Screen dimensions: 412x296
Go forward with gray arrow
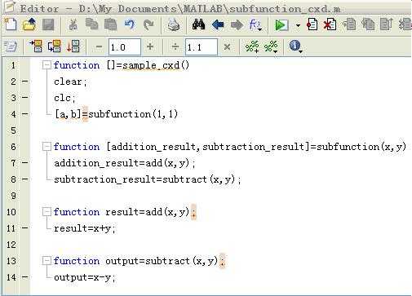pyautogui.click(x=237, y=24)
